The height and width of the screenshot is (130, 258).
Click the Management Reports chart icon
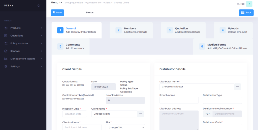(x=6, y=59)
